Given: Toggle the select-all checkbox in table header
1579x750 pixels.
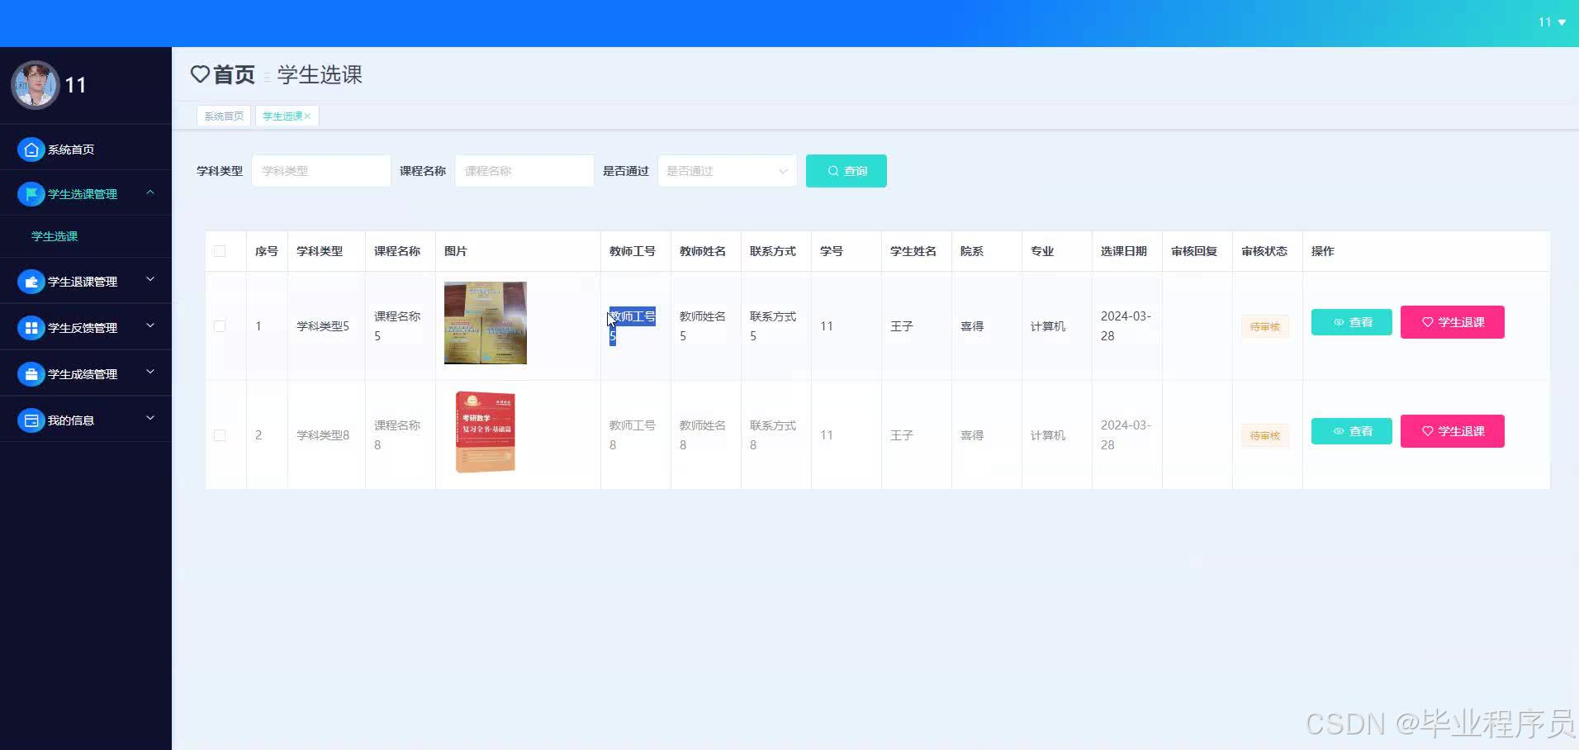Looking at the screenshot, I should pyautogui.click(x=220, y=251).
